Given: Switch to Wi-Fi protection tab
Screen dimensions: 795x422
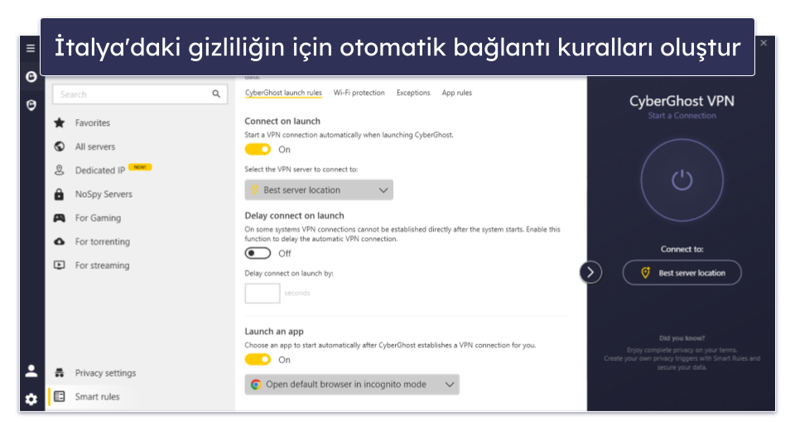Looking at the screenshot, I should (x=359, y=93).
